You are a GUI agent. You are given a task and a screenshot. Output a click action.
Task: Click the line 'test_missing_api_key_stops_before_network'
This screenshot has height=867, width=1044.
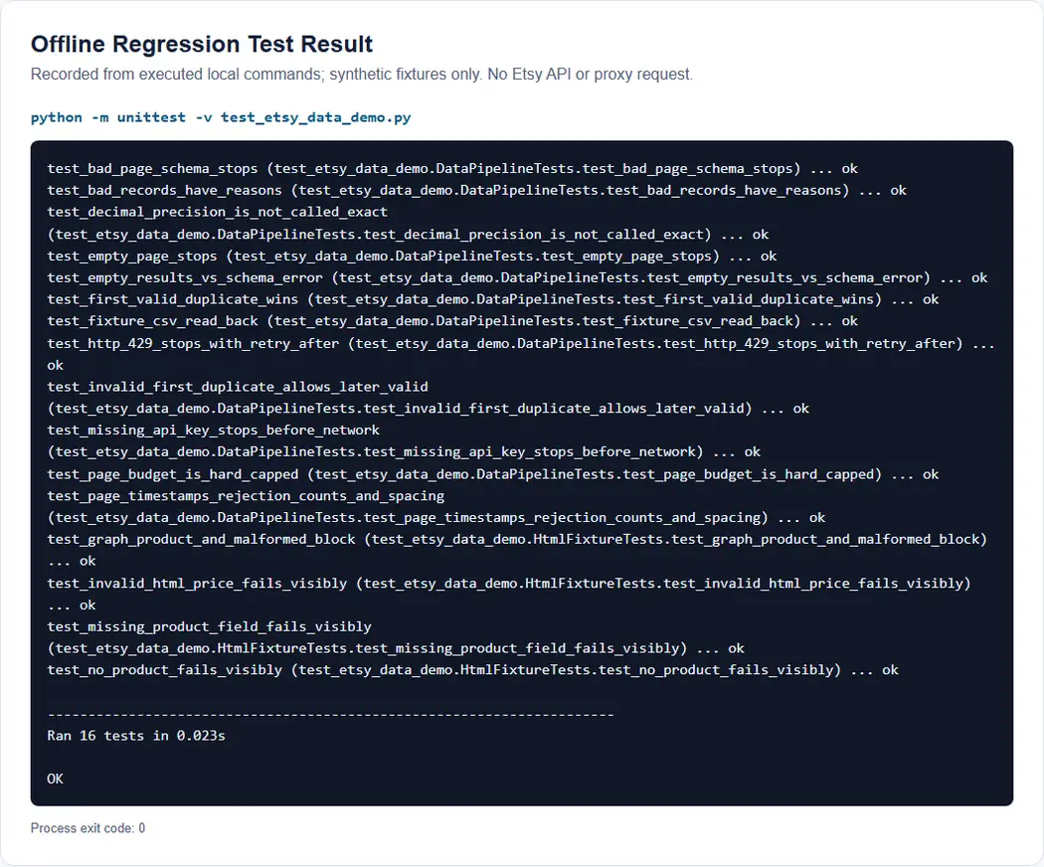[213, 430]
